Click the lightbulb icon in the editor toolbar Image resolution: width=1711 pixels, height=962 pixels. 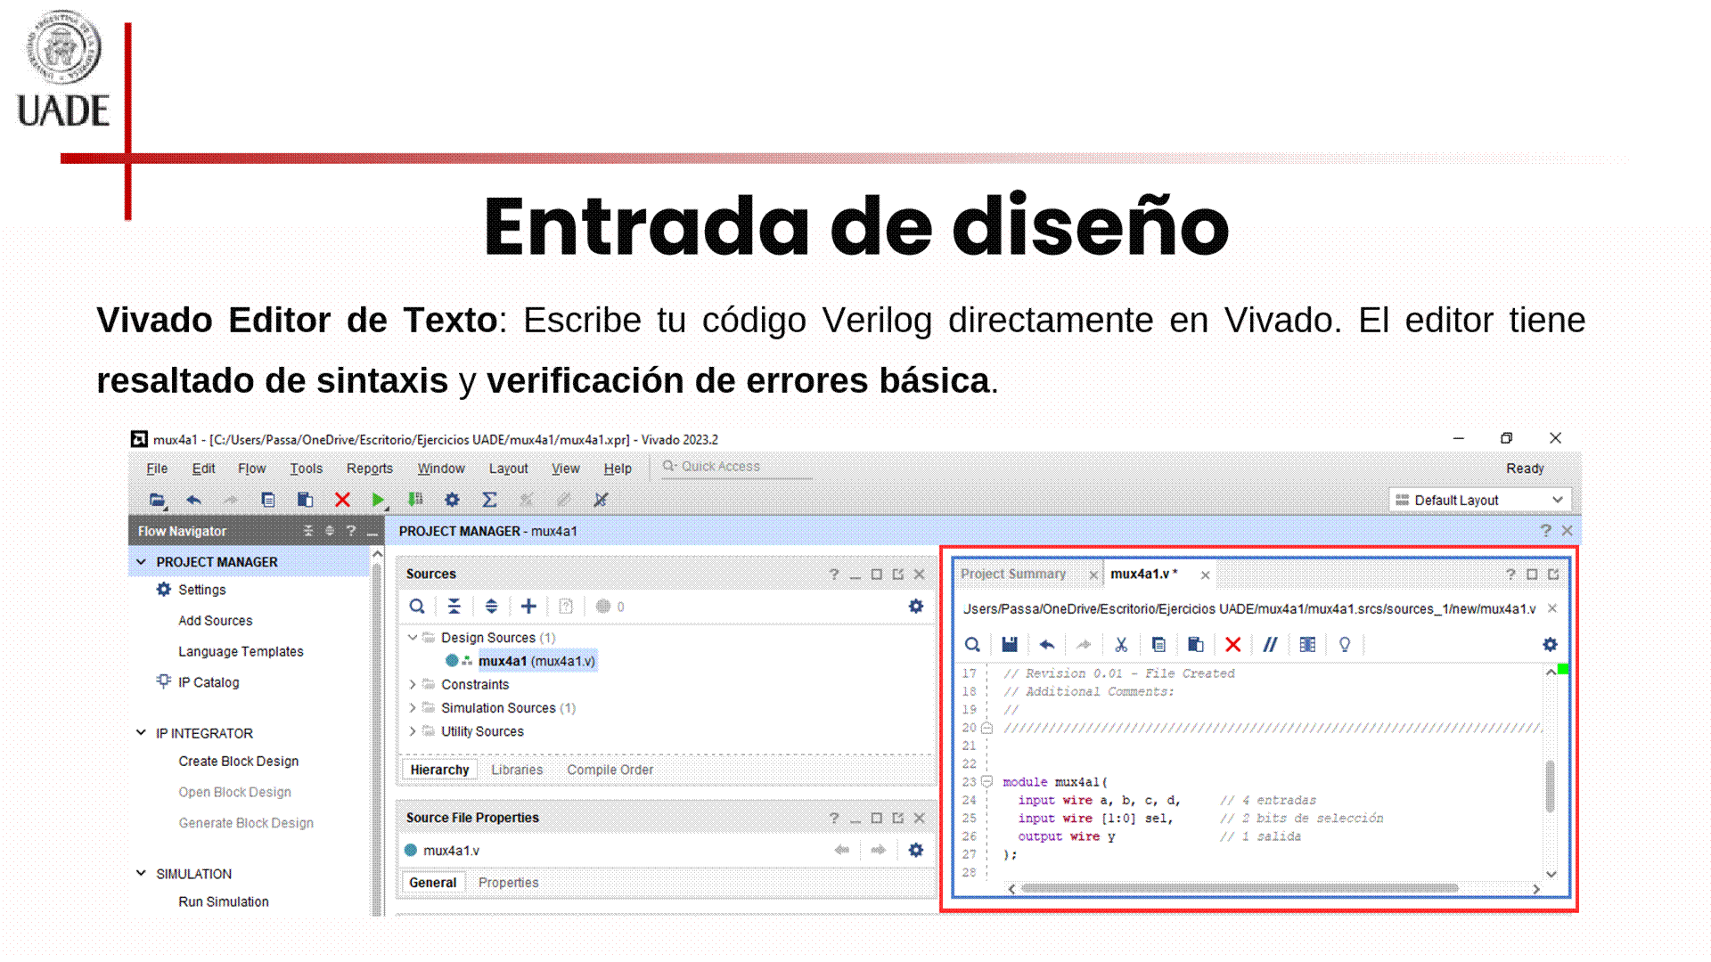click(x=1345, y=644)
